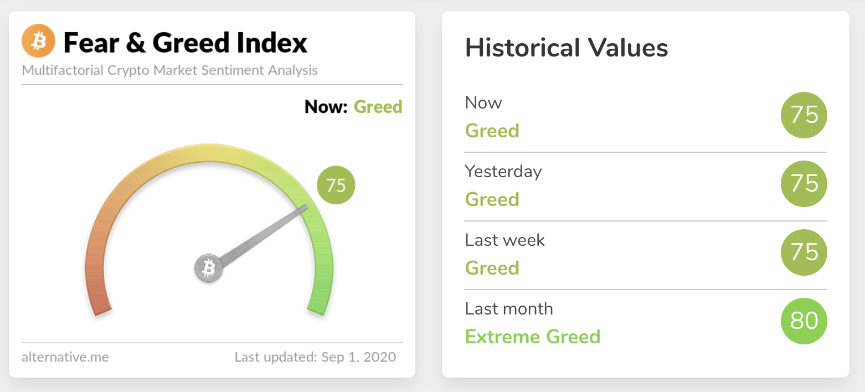Select the Last month row label
This screenshot has width=865, height=392.
509,308
